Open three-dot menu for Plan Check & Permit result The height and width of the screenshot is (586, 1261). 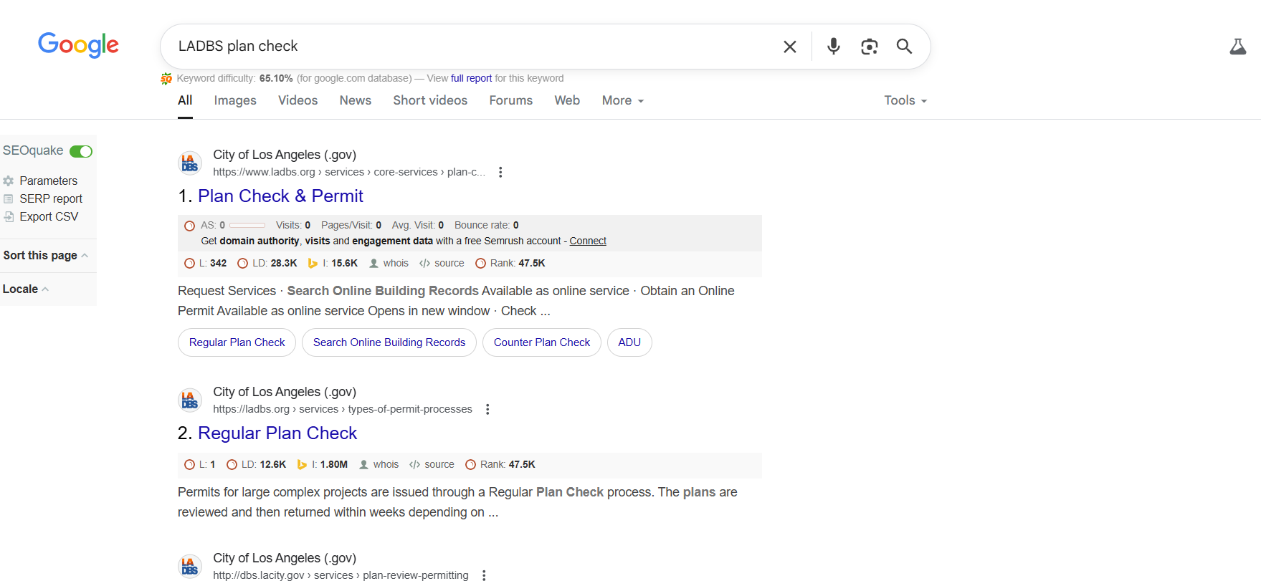tap(500, 172)
